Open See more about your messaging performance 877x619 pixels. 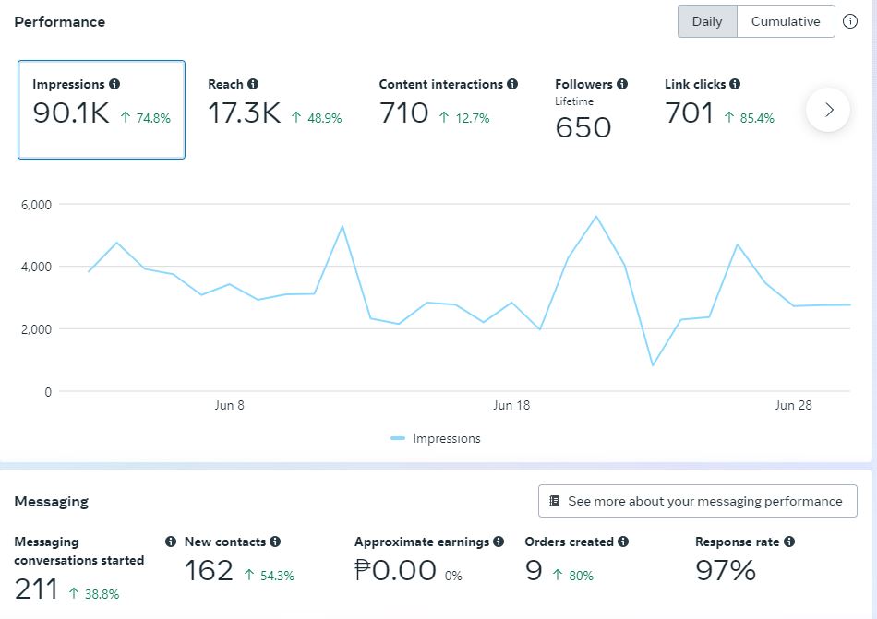pos(697,501)
